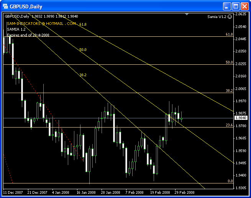Screen dimensions: 251x198
Task: Click the 'Expires end of 28-4-2008' label
Action: click(28, 35)
